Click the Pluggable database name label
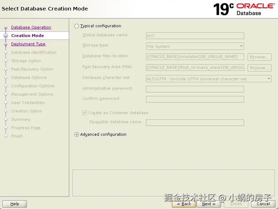Viewport: 278px width, 209px height. click(x=116, y=122)
